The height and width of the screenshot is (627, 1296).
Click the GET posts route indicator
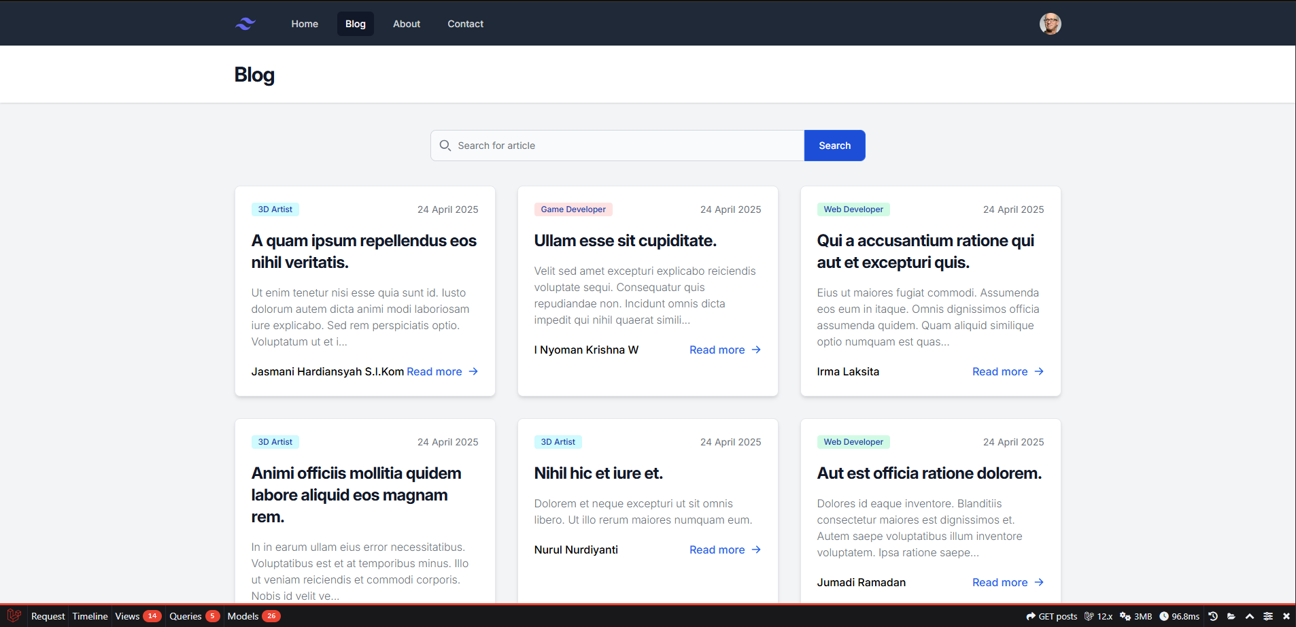(1052, 616)
